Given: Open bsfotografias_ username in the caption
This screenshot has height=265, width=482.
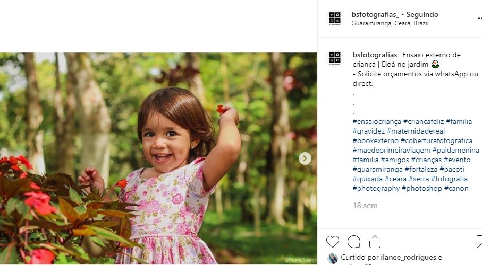Looking at the screenshot, I should point(375,55).
